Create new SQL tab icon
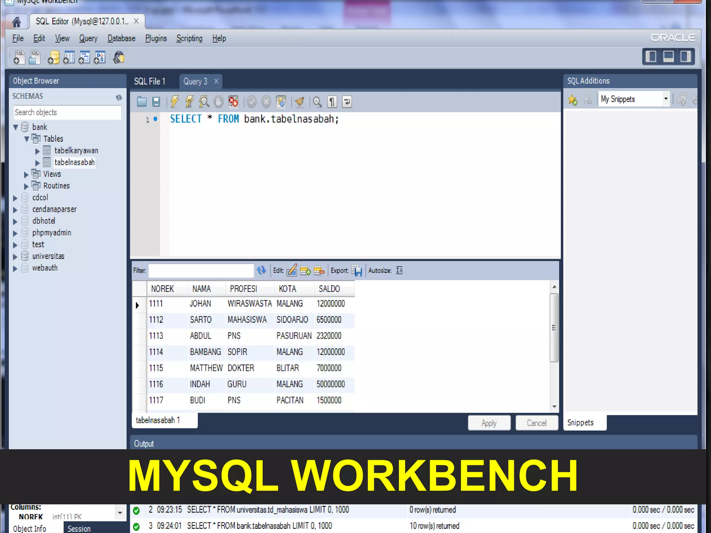The height and width of the screenshot is (533, 711). 19,58
